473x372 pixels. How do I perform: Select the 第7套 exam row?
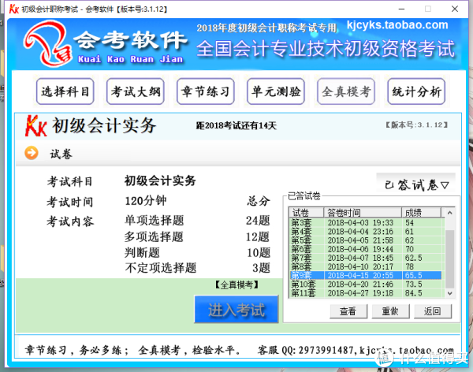point(366,258)
